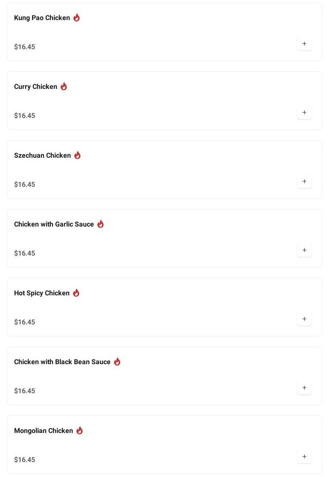Select the flame icon next to Curry Chicken
The height and width of the screenshot is (477, 329).
tap(64, 86)
